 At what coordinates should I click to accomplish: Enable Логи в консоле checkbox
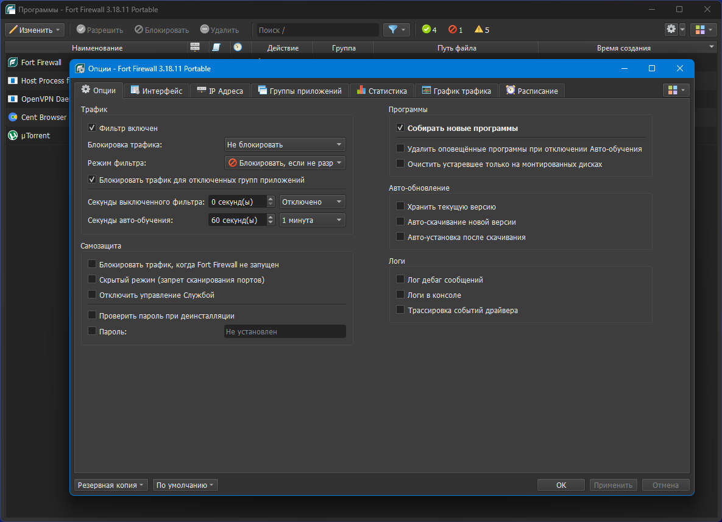point(400,295)
